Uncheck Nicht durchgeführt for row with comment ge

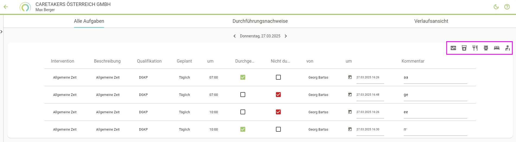coord(278,95)
